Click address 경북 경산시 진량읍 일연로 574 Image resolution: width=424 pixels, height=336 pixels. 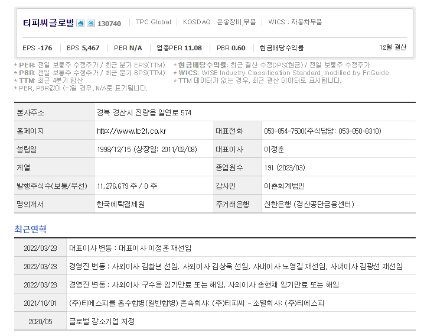tap(144, 113)
